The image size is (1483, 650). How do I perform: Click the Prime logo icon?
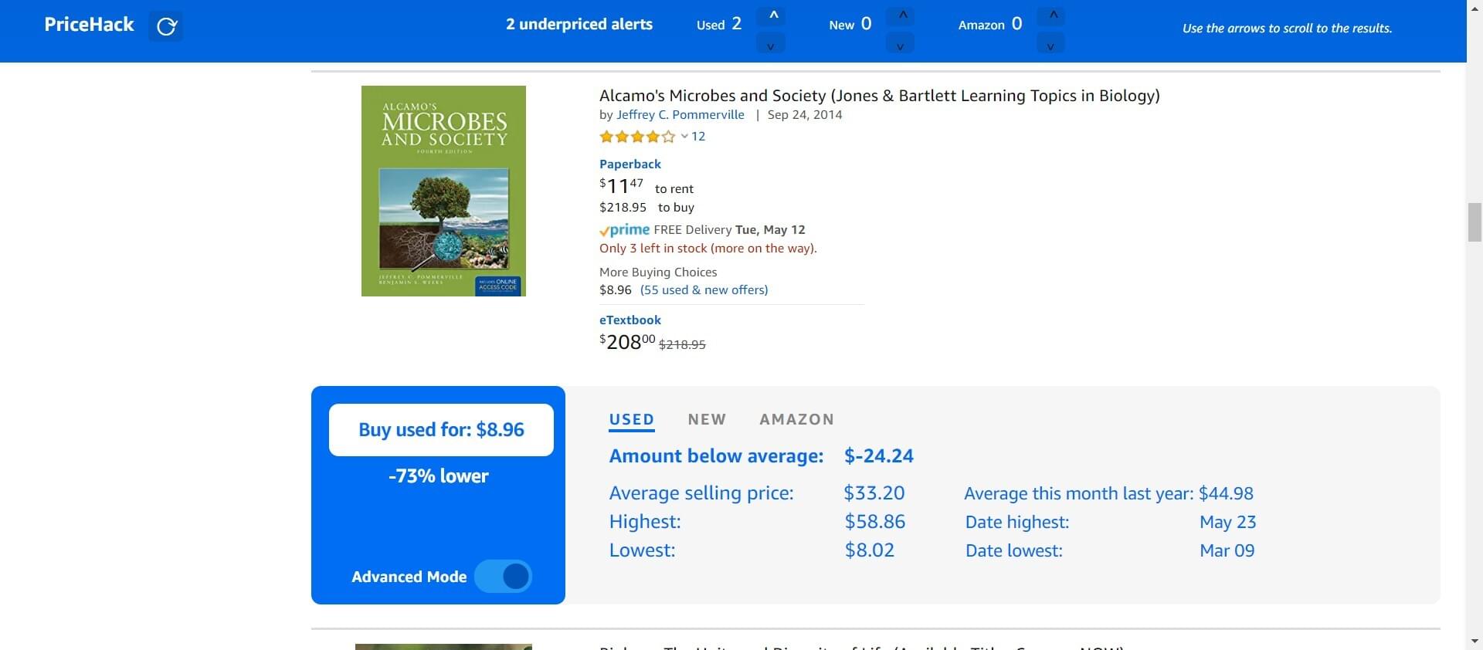[x=624, y=230]
